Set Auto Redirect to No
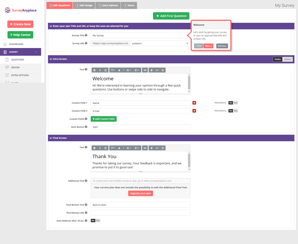Screen dimensions: 298x244 (x=93, y=220)
